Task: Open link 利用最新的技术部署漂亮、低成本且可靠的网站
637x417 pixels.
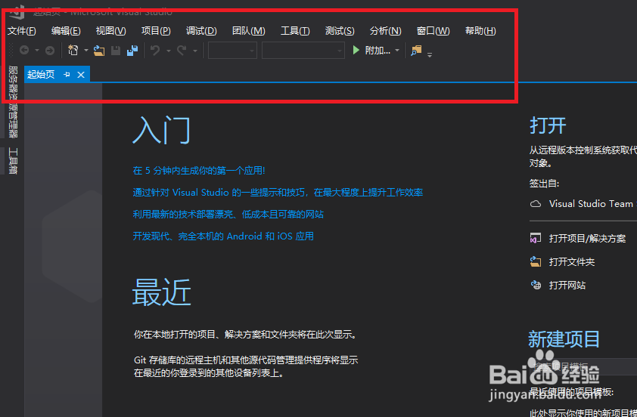Action: coord(228,215)
